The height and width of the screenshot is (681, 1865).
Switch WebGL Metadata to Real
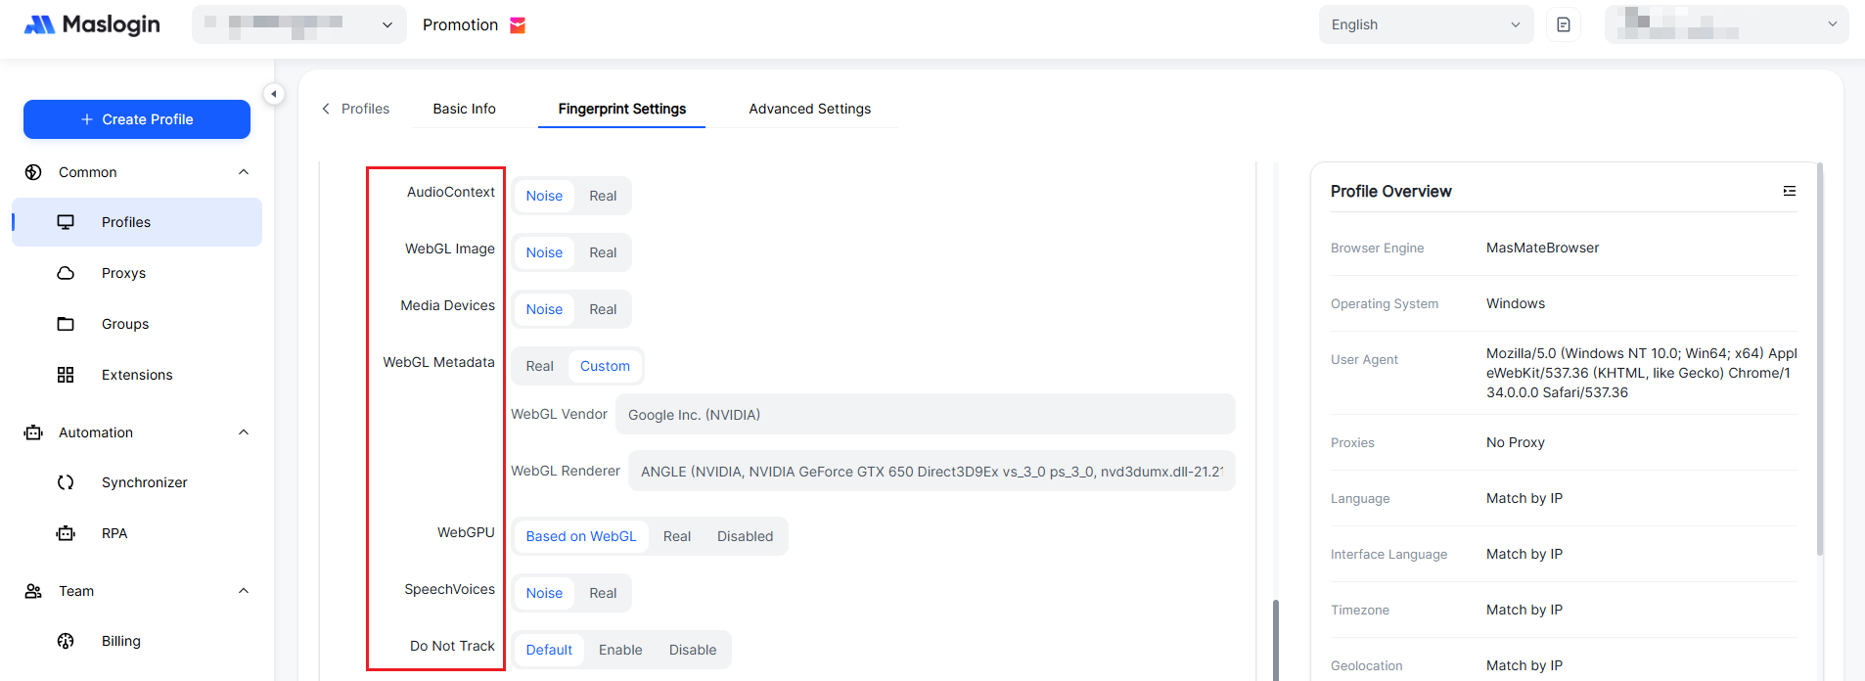click(x=539, y=366)
